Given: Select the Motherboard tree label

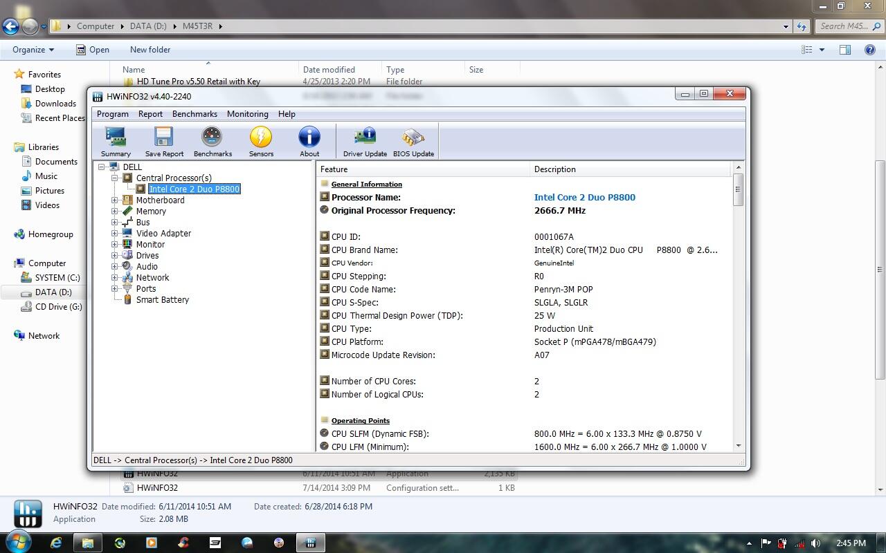Looking at the screenshot, I should (160, 200).
